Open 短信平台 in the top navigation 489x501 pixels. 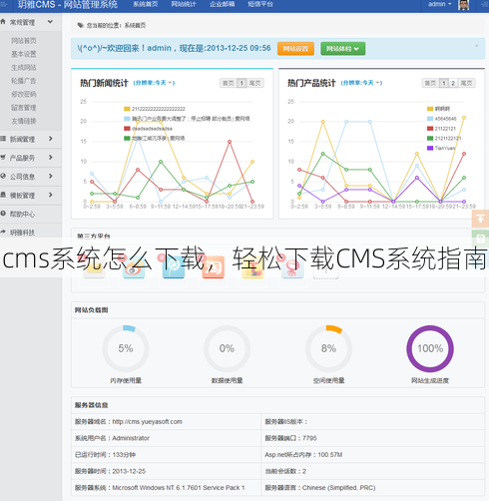[260, 4]
